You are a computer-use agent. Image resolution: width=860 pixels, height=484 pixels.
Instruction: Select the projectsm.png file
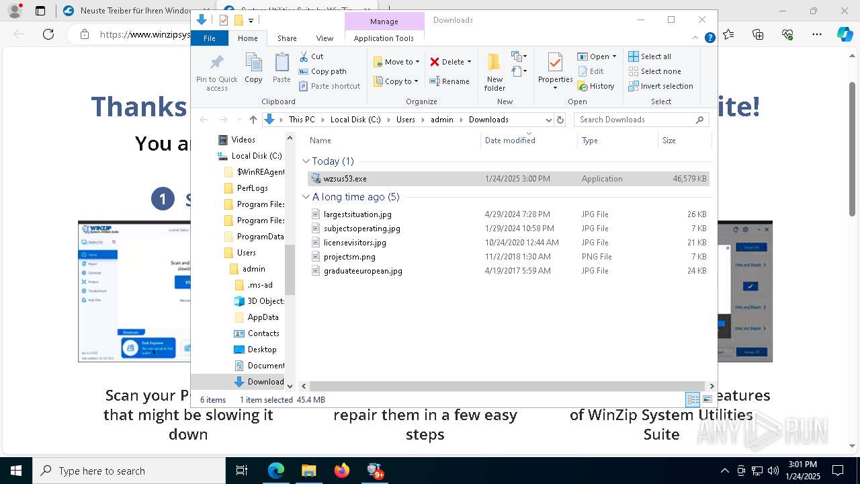509,257
